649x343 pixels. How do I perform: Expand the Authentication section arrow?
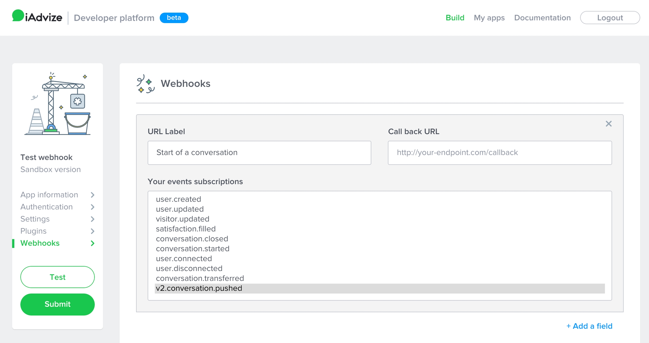coord(93,207)
